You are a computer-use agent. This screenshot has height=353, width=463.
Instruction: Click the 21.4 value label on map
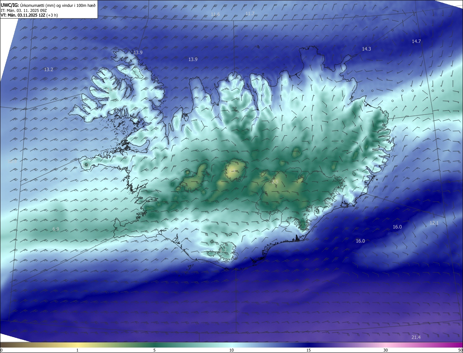pyautogui.click(x=416, y=337)
